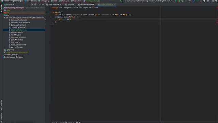Viewport: 218px width, 123px height.
Task: Click the com breadcrumb in the navigation bar
Action: point(34,1)
